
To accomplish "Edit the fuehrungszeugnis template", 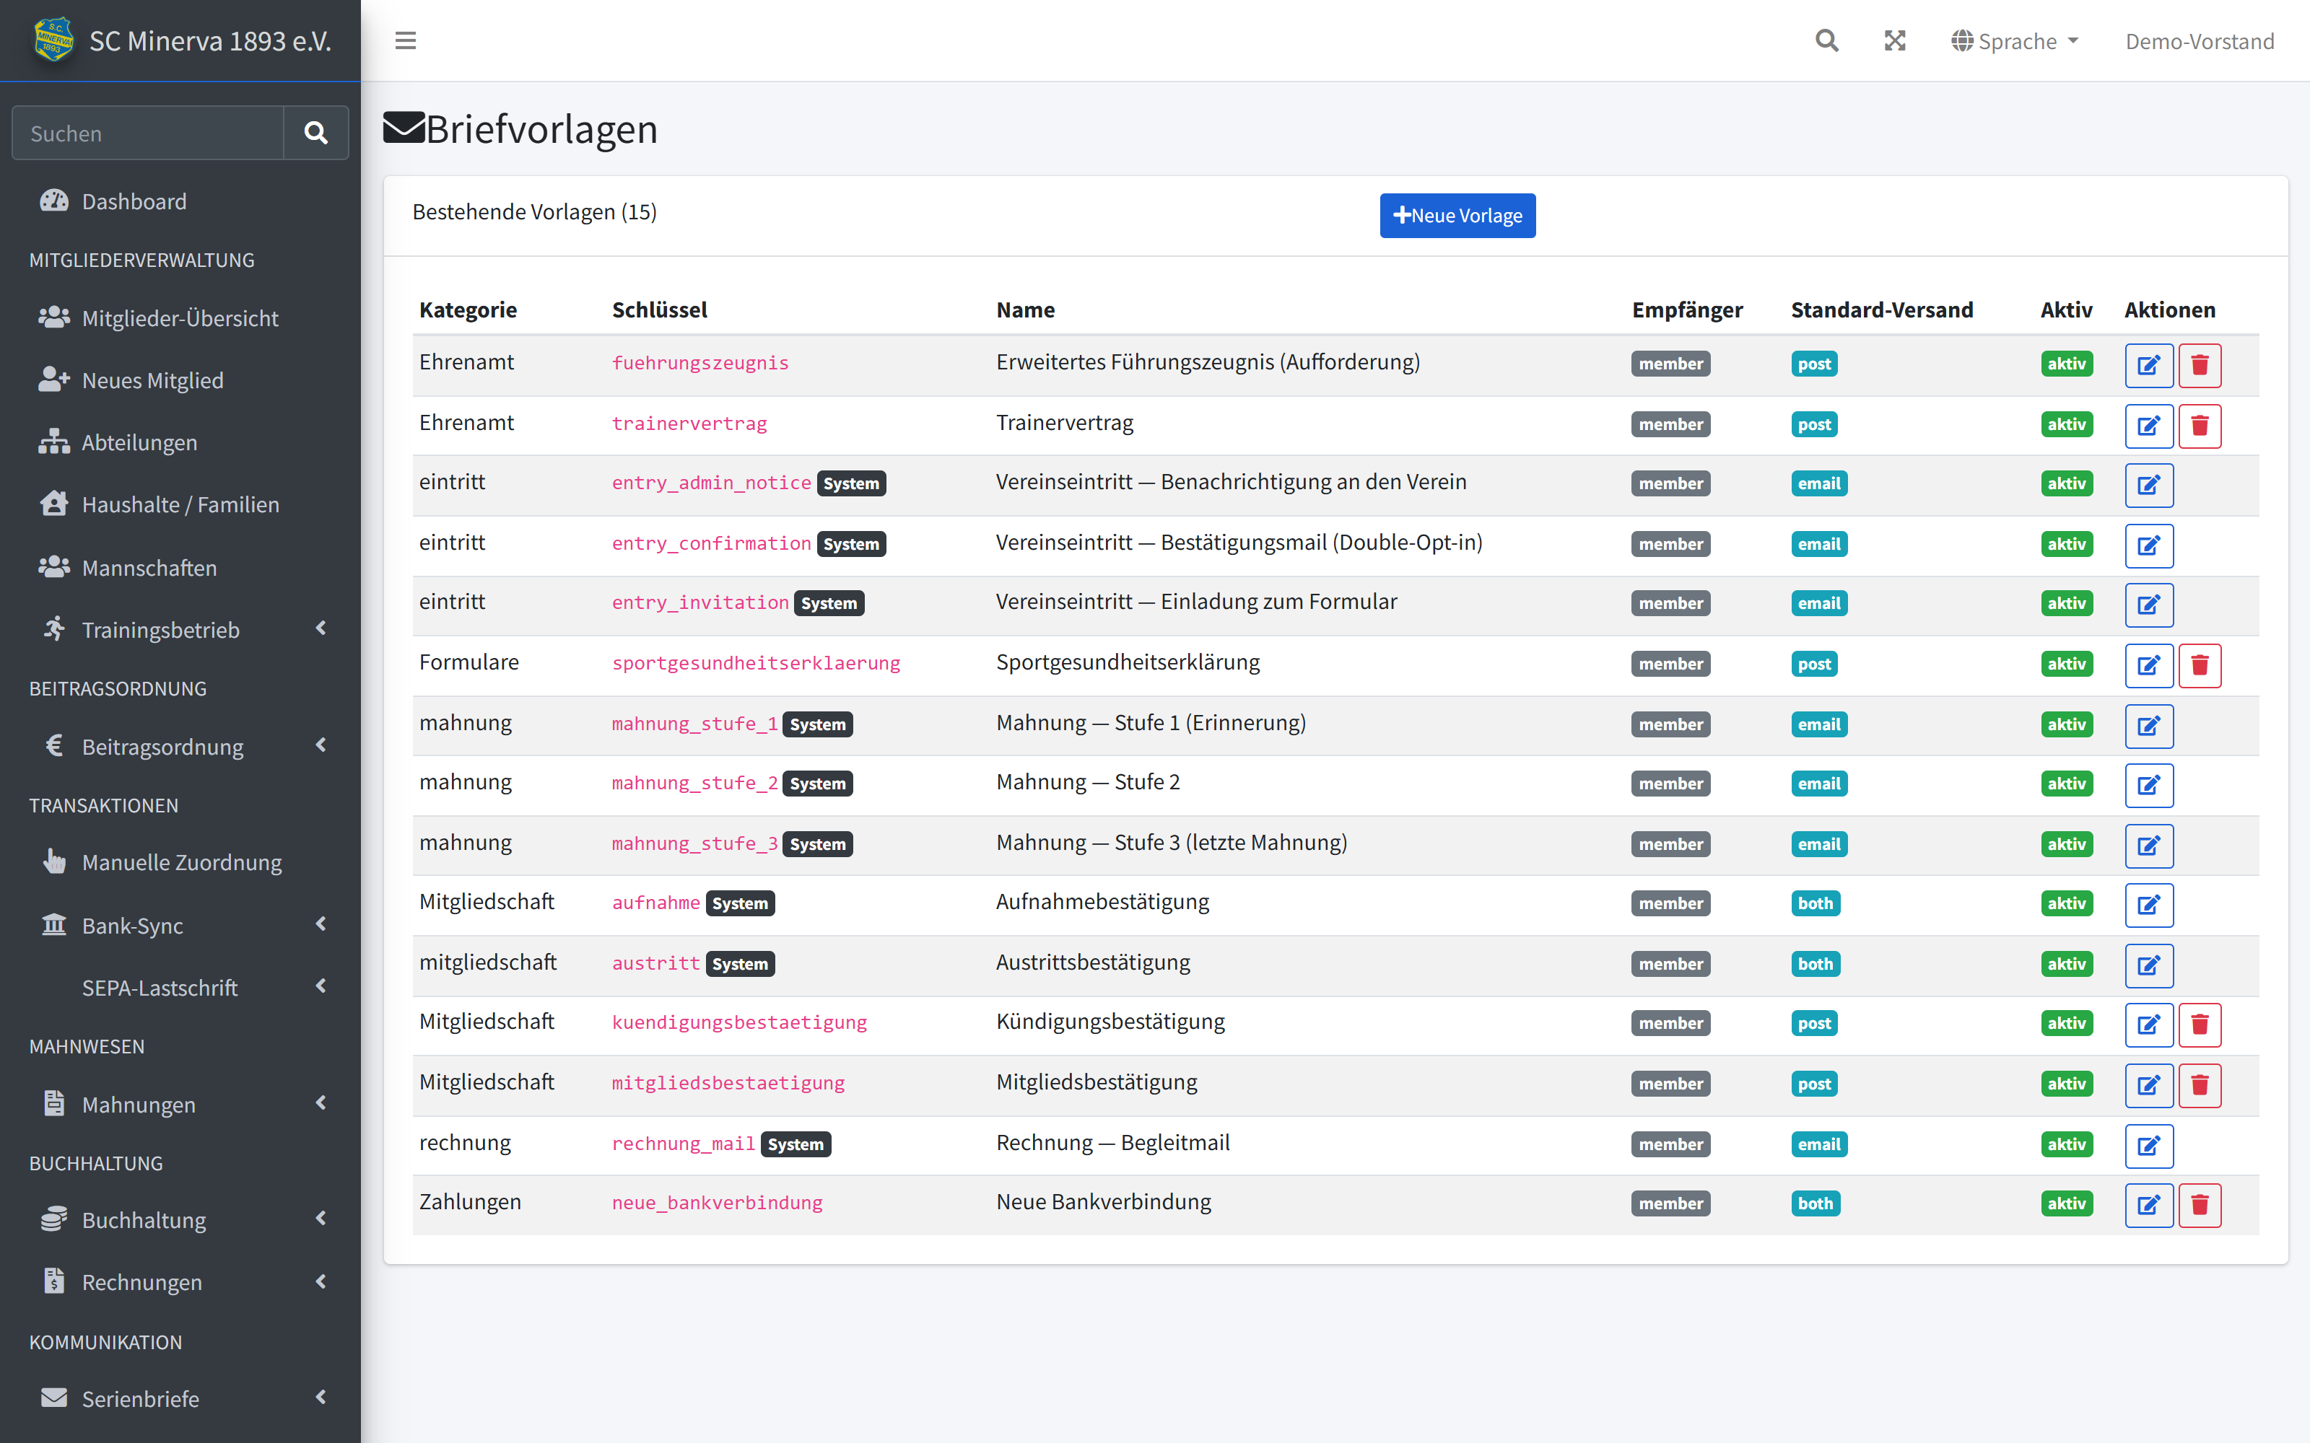I will (2149, 364).
